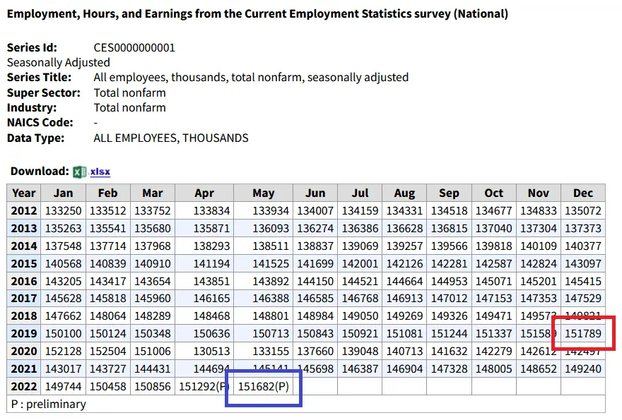Image resolution: width=622 pixels, height=420 pixels.
Task: Select the 'ALL EMPLOYEES, THOUSANDS' data type value
Action: click(171, 138)
